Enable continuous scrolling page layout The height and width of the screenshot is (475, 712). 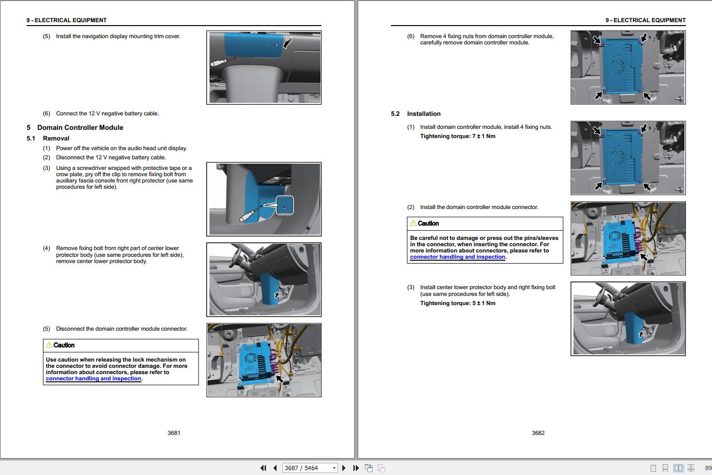tap(666, 468)
